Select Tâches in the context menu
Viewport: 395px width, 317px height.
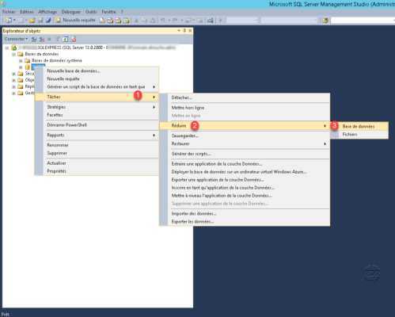tap(97, 97)
